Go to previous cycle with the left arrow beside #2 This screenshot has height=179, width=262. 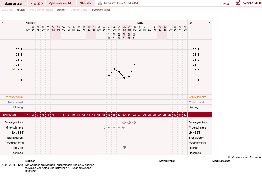pyautogui.click(x=32, y=3)
